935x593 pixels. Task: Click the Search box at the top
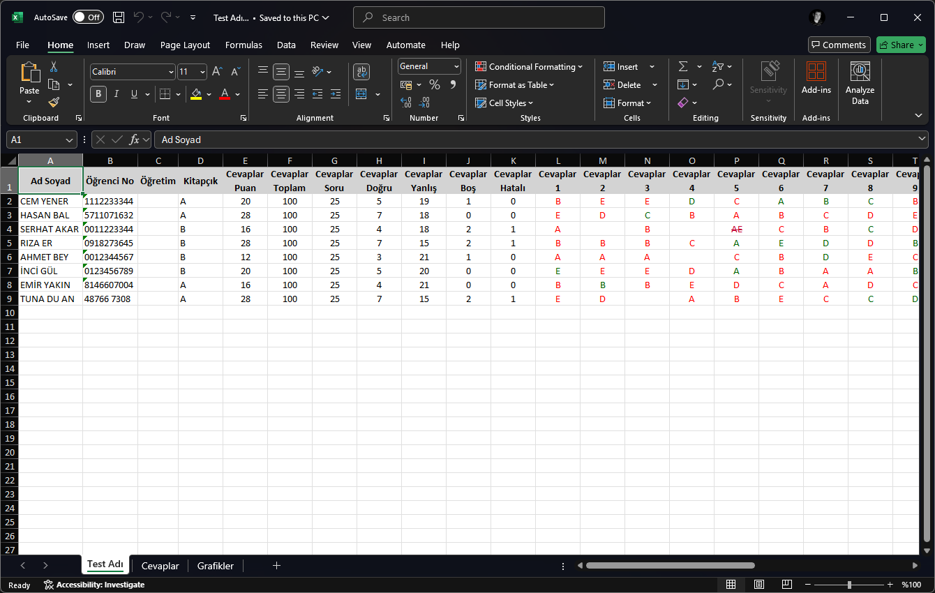tap(478, 17)
